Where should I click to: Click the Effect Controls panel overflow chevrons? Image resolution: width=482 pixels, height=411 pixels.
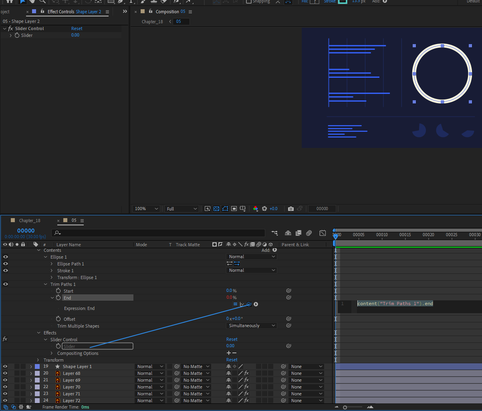point(125,12)
